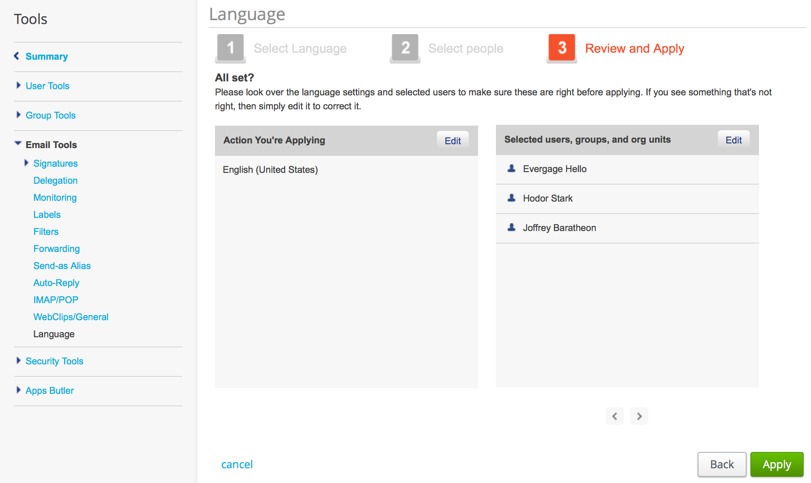The width and height of the screenshot is (811, 483).
Task: Edit selected users, groups, and org units
Action: pyautogui.click(x=734, y=140)
